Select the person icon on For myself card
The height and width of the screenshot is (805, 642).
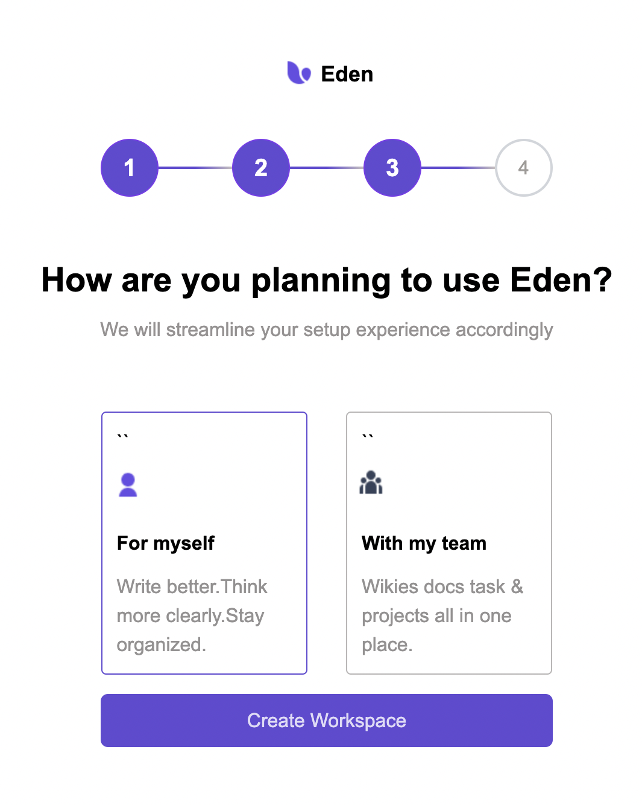127,483
